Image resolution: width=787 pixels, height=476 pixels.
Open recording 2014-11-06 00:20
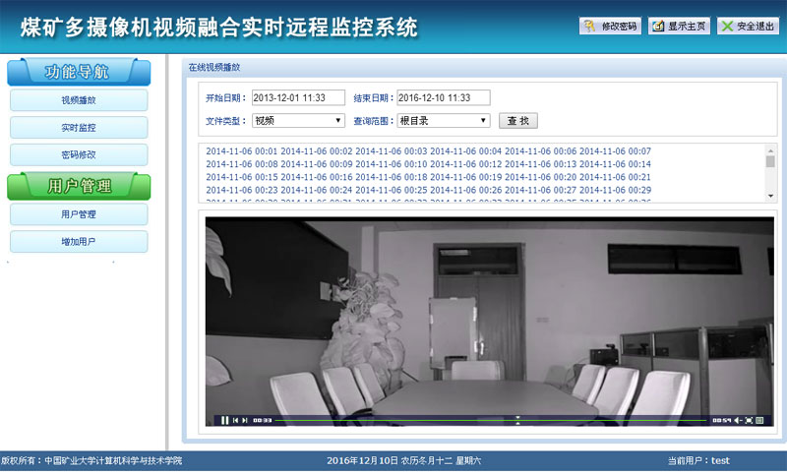point(540,177)
